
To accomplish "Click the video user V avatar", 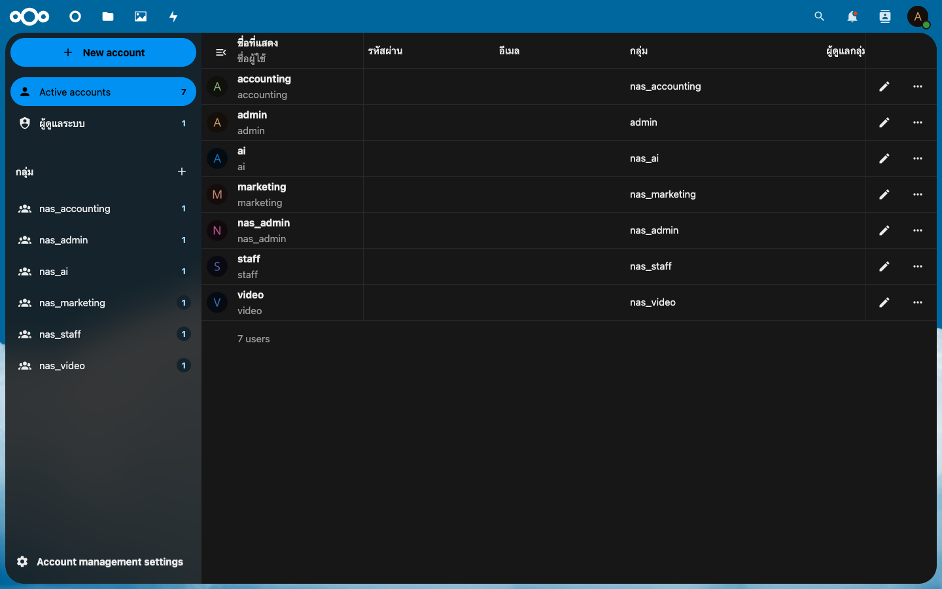I will click(217, 302).
